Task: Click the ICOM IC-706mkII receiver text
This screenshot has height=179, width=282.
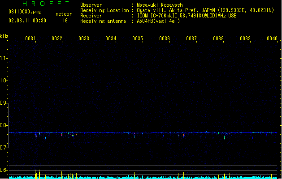Action: (187, 16)
